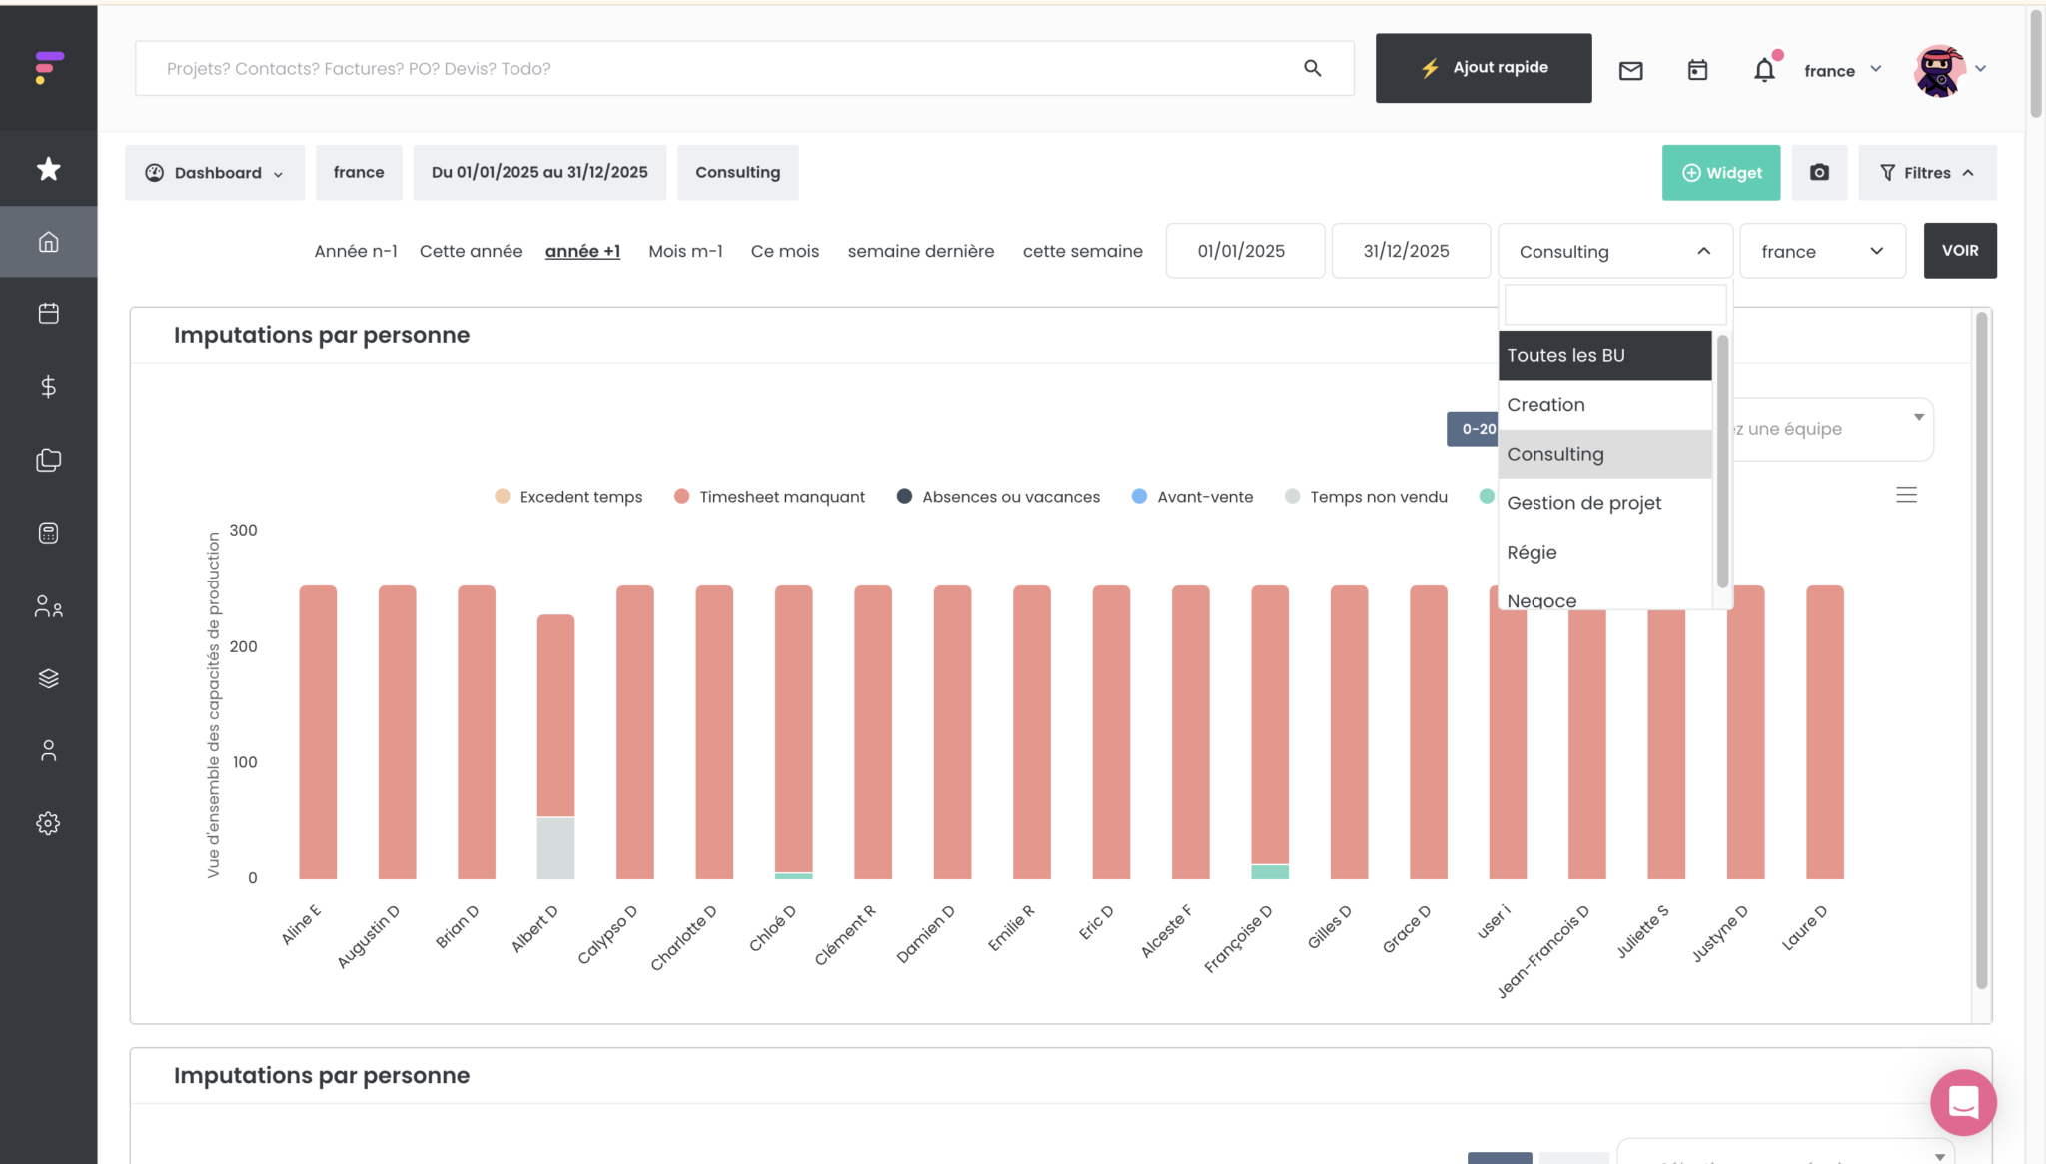Open the france entity dropdown next to VOIR
The height and width of the screenshot is (1164, 2046).
(1822, 251)
